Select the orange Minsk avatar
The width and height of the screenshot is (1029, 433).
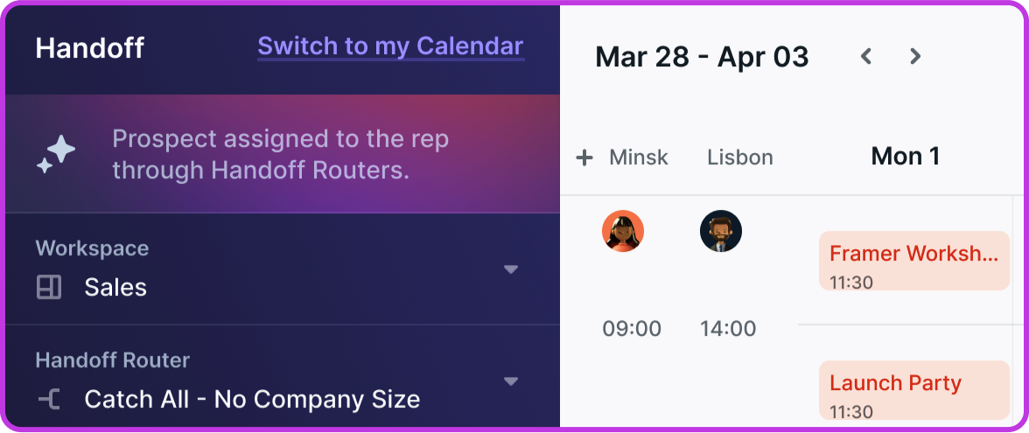[623, 231]
